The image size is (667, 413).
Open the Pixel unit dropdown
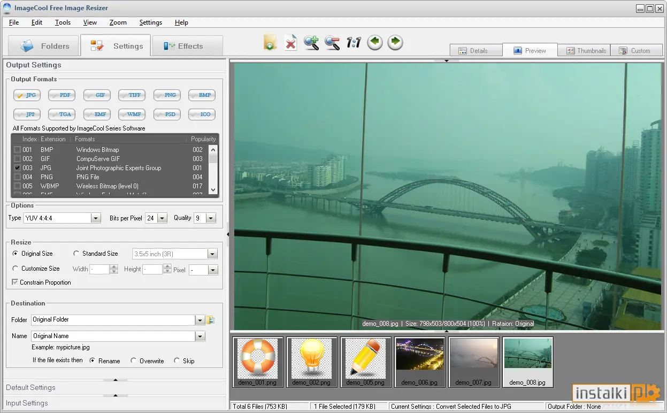click(213, 270)
